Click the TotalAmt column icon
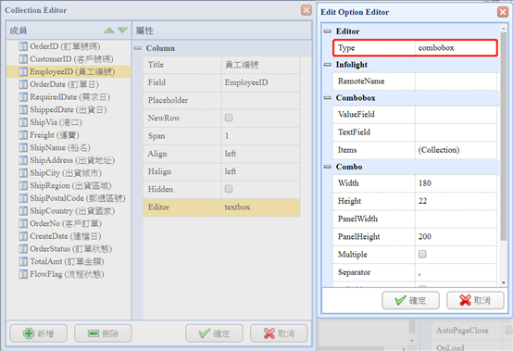Screen dimensions: 513x351 [23, 261]
